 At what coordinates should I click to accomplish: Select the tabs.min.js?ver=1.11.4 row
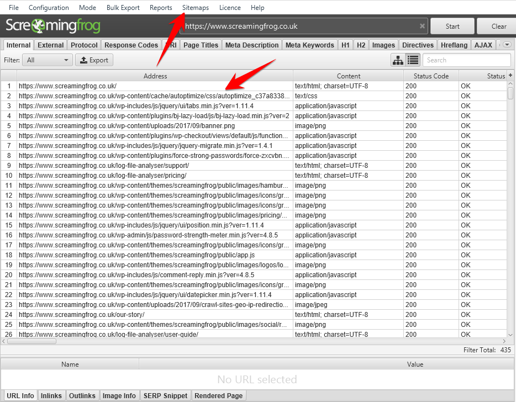(x=254, y=106)
